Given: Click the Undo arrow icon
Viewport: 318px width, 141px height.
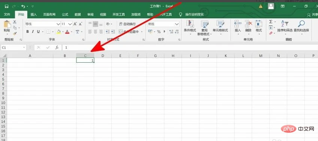Looking at the screenshot, I should tap(23, 6).
